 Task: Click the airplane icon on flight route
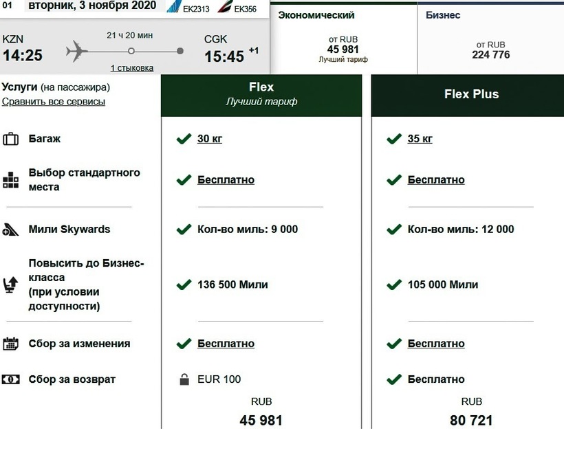point(78,51)
